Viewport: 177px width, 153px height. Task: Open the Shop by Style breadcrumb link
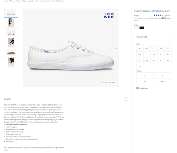[21, 1]
